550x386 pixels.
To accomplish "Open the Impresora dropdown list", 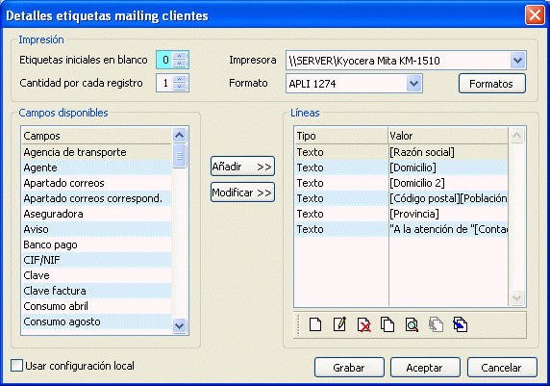I will tap(517, 61).
